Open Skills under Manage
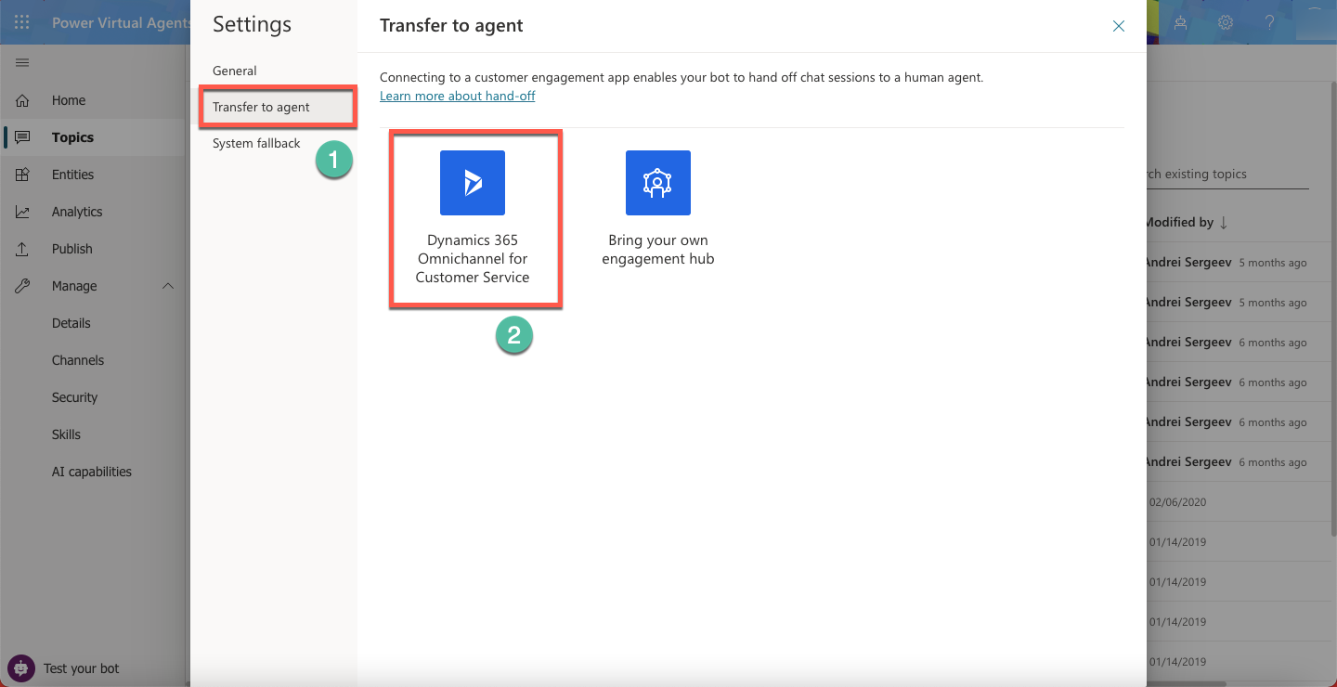Image resolution: width=1337 pixels, height=687 pixels. [x=66, y=434]
